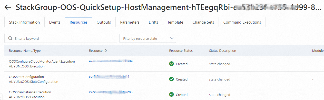View the Drifts tab

tap(153, 22)
